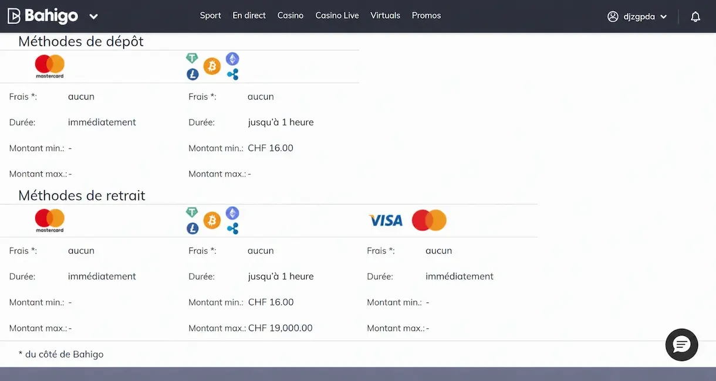716x381 pixels.
Task: Select the lone Mastercard logo under Méthodes de retrait
Action: click(49, 220)
